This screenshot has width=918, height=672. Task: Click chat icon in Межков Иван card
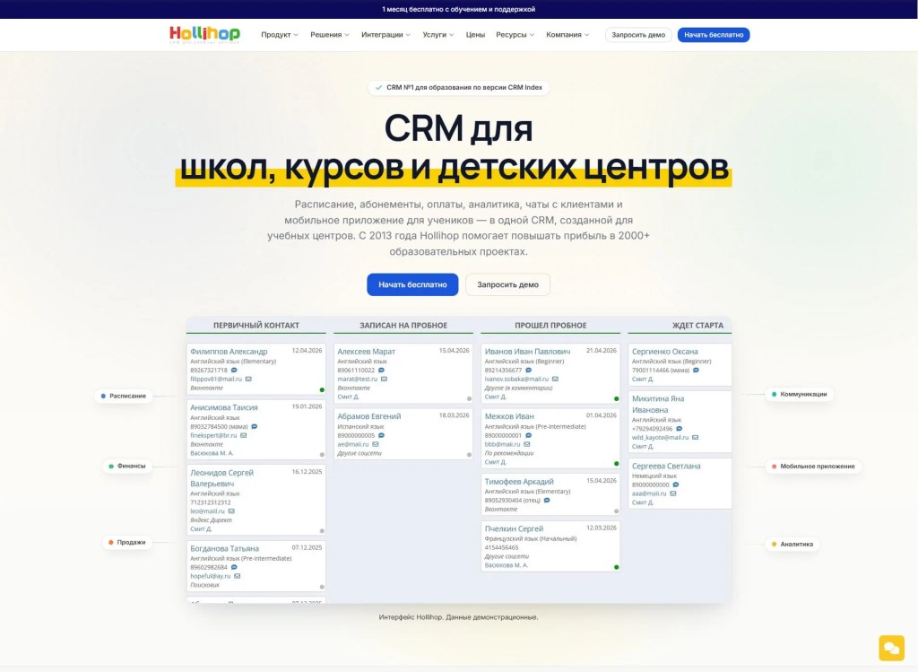pos(529,435)
